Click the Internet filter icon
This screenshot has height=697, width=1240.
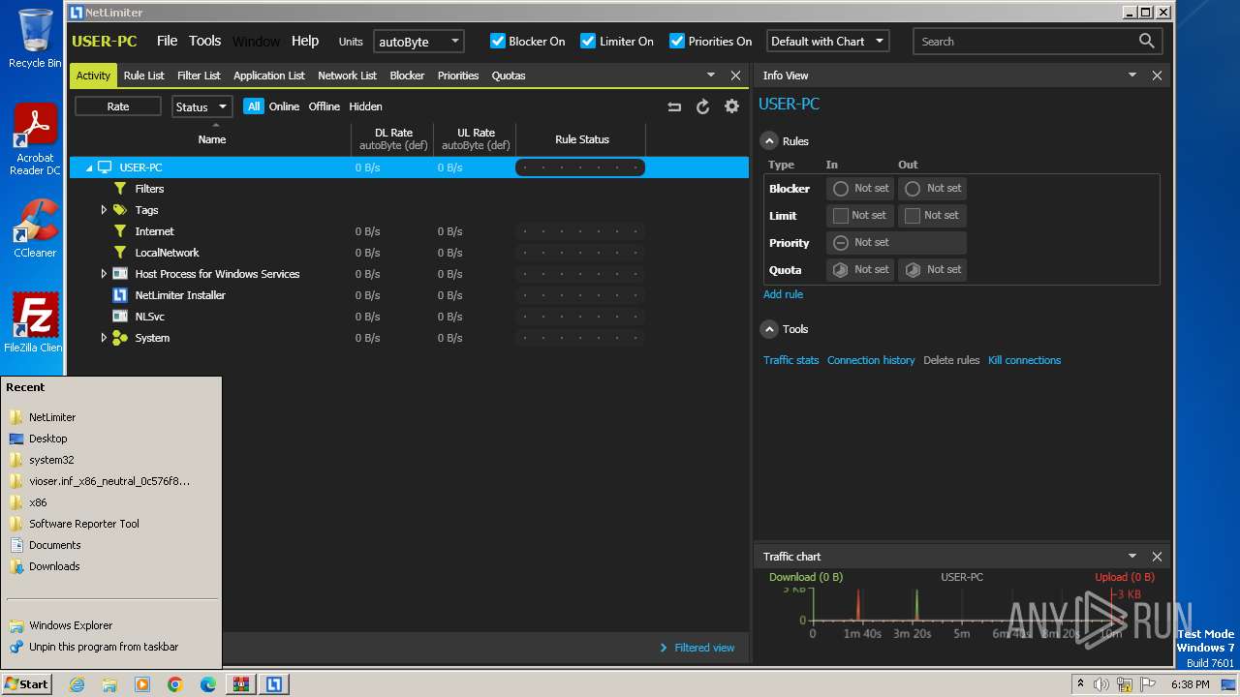[x=120, y=231]
